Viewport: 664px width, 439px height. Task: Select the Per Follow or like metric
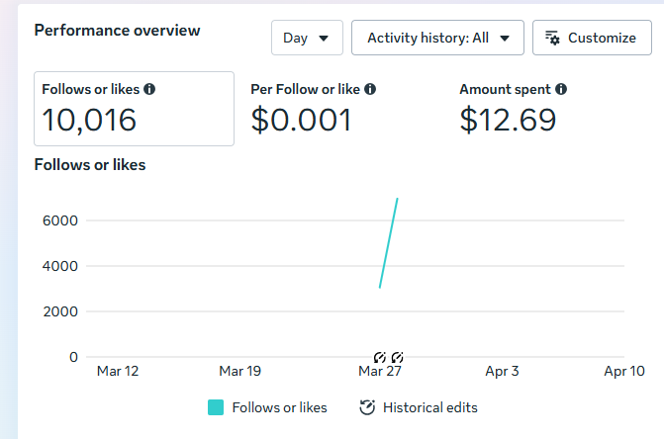pyautogui.click(x=317, y=109)
